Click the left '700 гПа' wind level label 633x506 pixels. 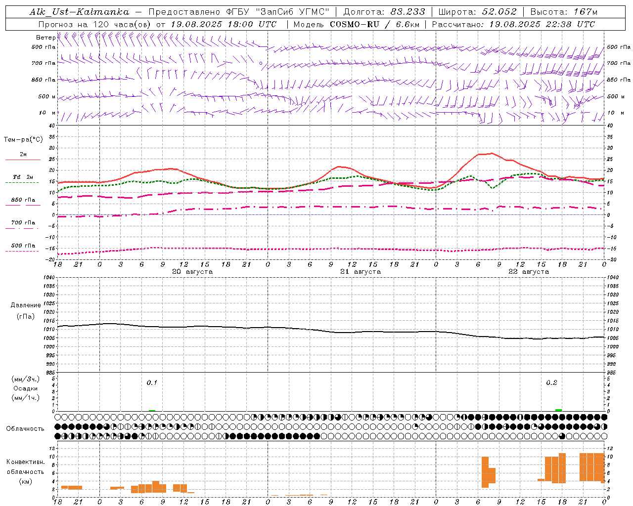click(44, 63)
